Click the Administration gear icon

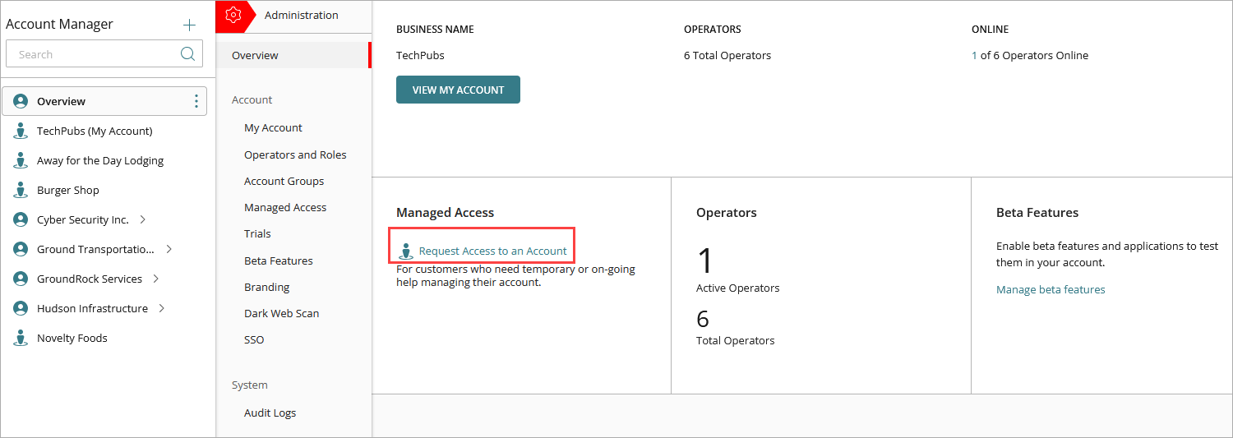(233, 15)
